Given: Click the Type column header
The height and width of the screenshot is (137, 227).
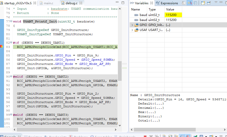Looking at the screenshot, I should point(152,9).
